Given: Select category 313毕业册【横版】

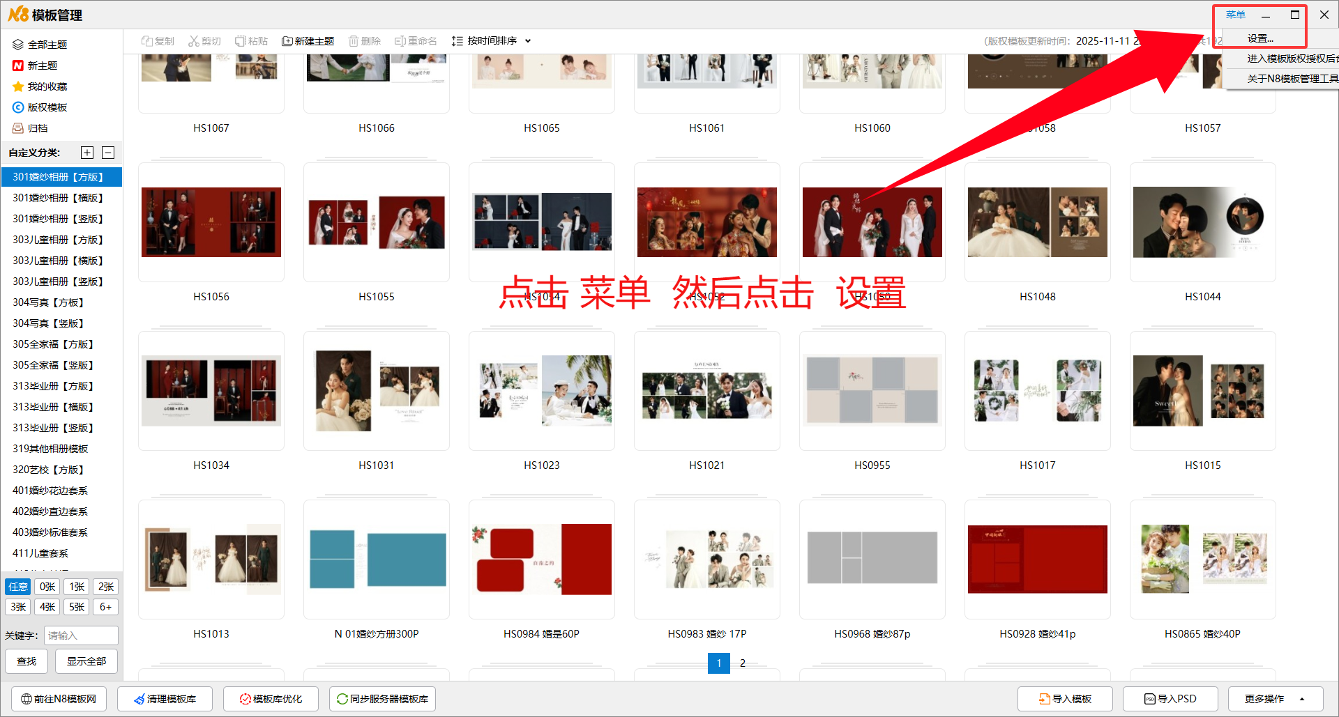Looking at the screenshot, I should coord(61,407).
